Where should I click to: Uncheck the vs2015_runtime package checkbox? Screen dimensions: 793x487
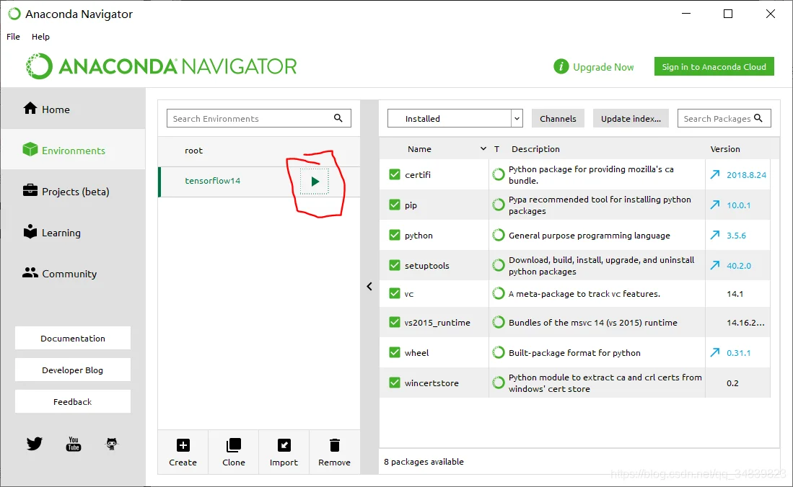pyautogui.click(x=395, y=322)
